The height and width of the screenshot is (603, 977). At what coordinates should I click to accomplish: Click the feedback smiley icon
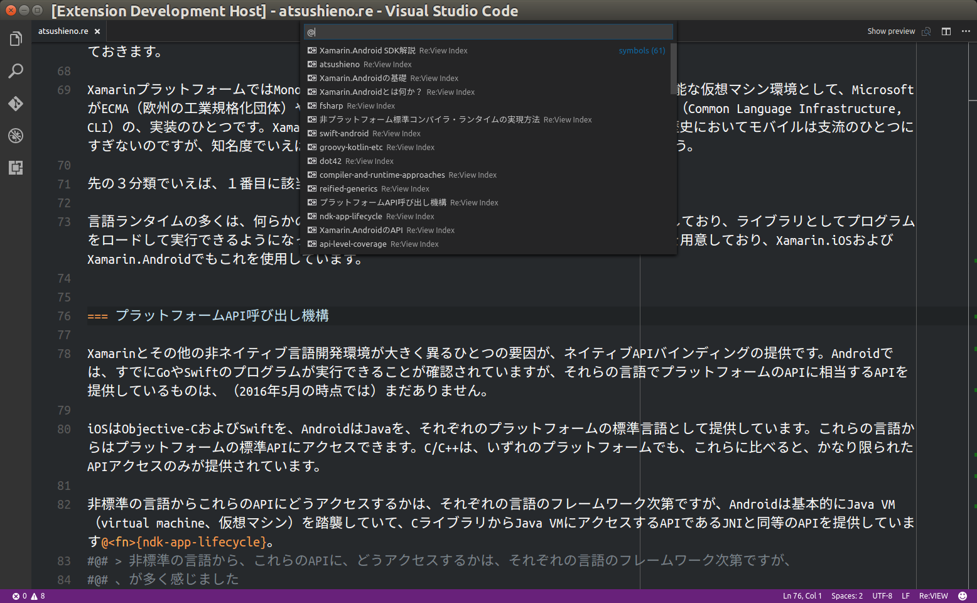click(963, 596)
